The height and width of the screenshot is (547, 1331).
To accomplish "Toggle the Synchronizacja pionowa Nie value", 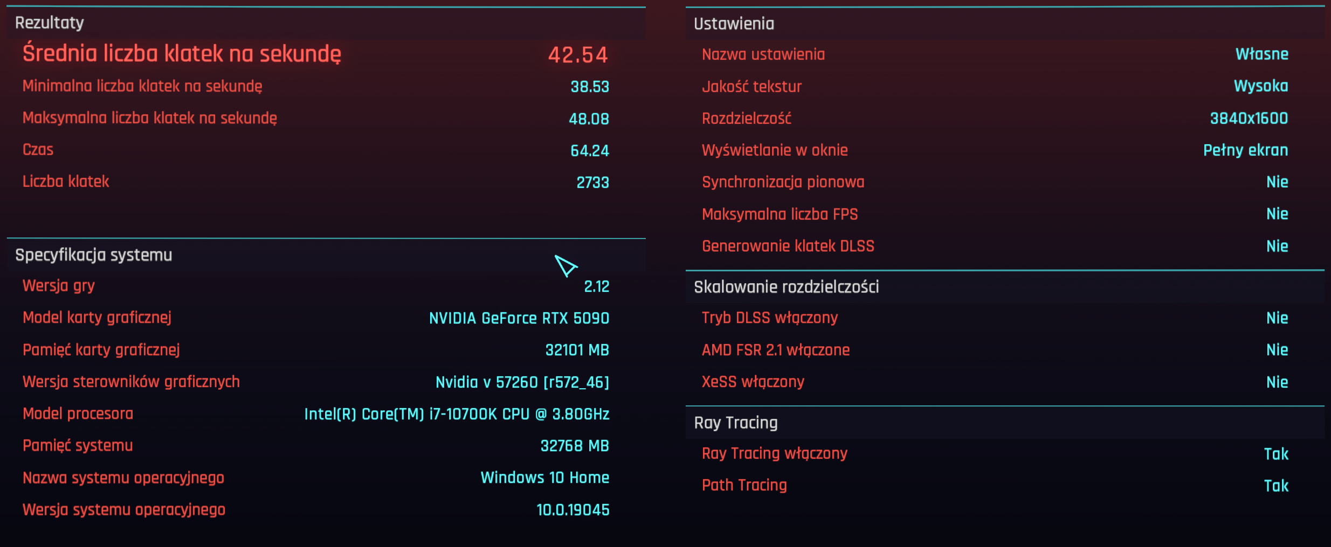I will pyautogui.click(x=1277, y=182).
